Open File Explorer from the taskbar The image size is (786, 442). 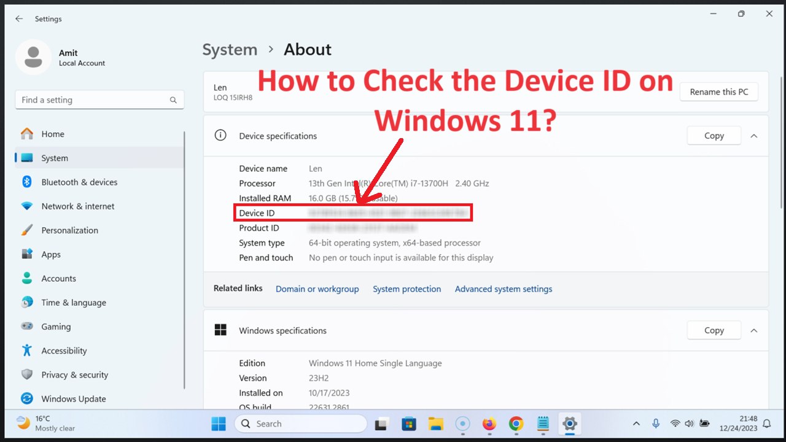point(436,424)
